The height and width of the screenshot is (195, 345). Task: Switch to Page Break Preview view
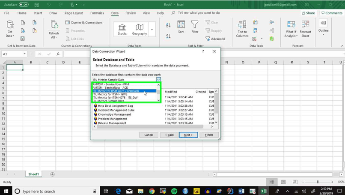295,182
